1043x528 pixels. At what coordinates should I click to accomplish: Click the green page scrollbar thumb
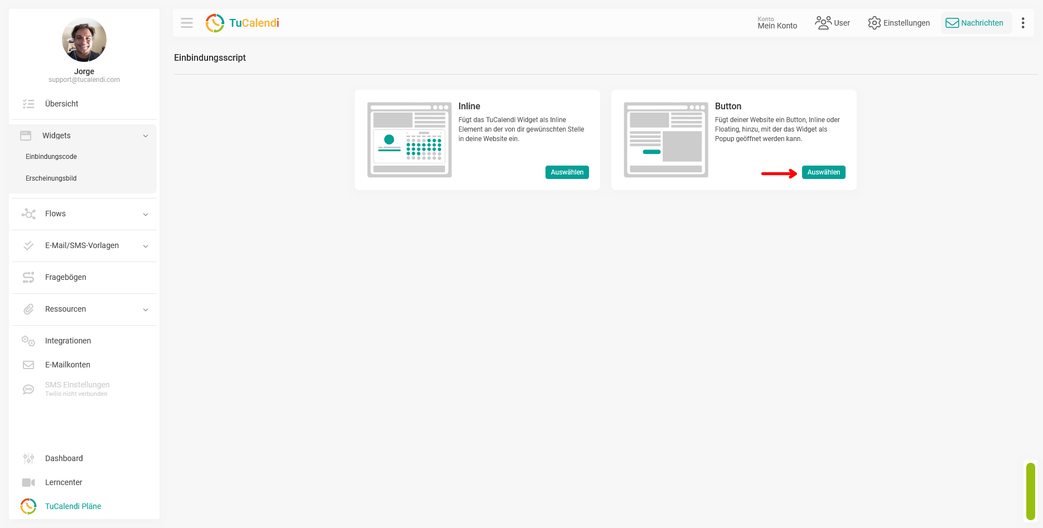pos(1031,492)
